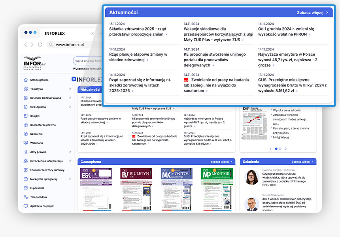The height and width of the screenshot is (237, 340).
Task: Click the INFOR lex logo
Action: [34, 63]
